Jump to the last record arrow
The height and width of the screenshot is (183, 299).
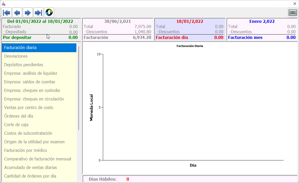coord(38,12)
